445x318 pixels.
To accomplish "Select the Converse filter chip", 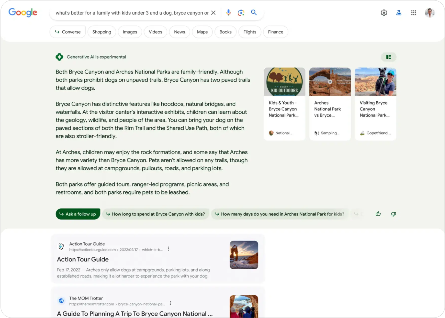I will pyautogui.click(x=68, y=32).
